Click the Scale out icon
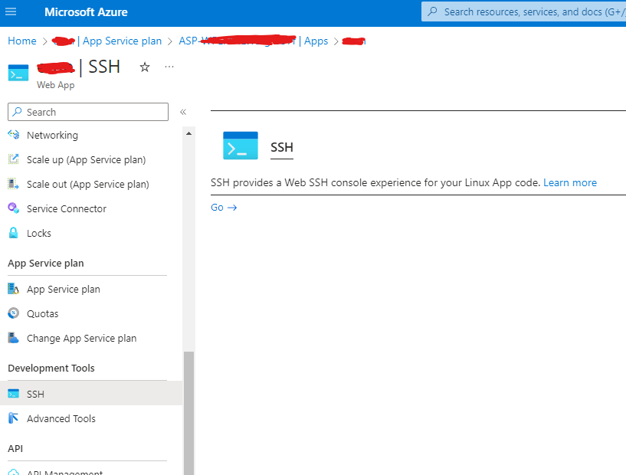 tap(13, 184)
